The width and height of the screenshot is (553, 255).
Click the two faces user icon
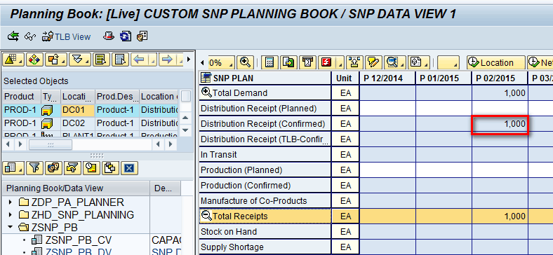(x=53, y=168)
